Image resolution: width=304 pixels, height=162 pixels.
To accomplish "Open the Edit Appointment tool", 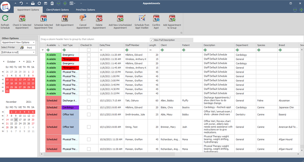I will (65, 18).
